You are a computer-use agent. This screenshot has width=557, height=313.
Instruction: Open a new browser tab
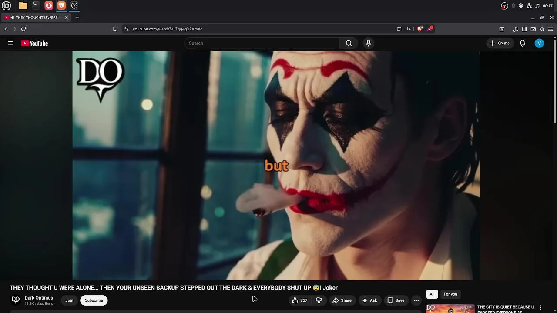pos(77,17)
